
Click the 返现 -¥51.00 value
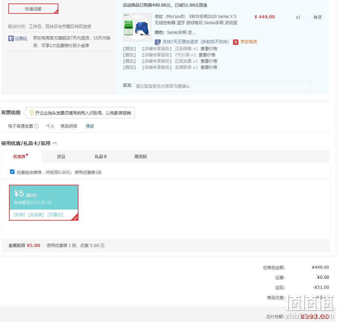pos(321,287)
